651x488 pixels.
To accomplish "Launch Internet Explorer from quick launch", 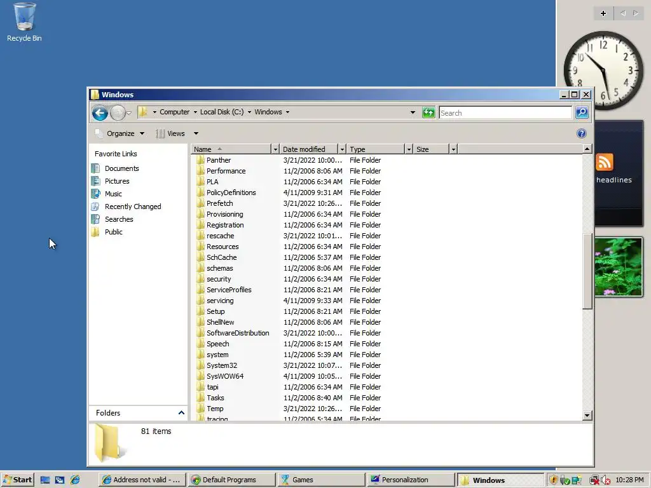I will pos(75,480).
